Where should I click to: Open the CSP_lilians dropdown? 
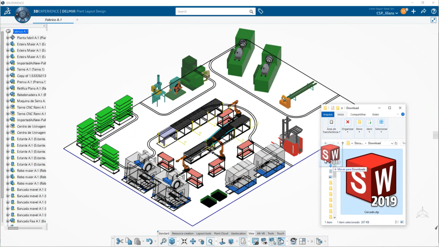point(387,14)
